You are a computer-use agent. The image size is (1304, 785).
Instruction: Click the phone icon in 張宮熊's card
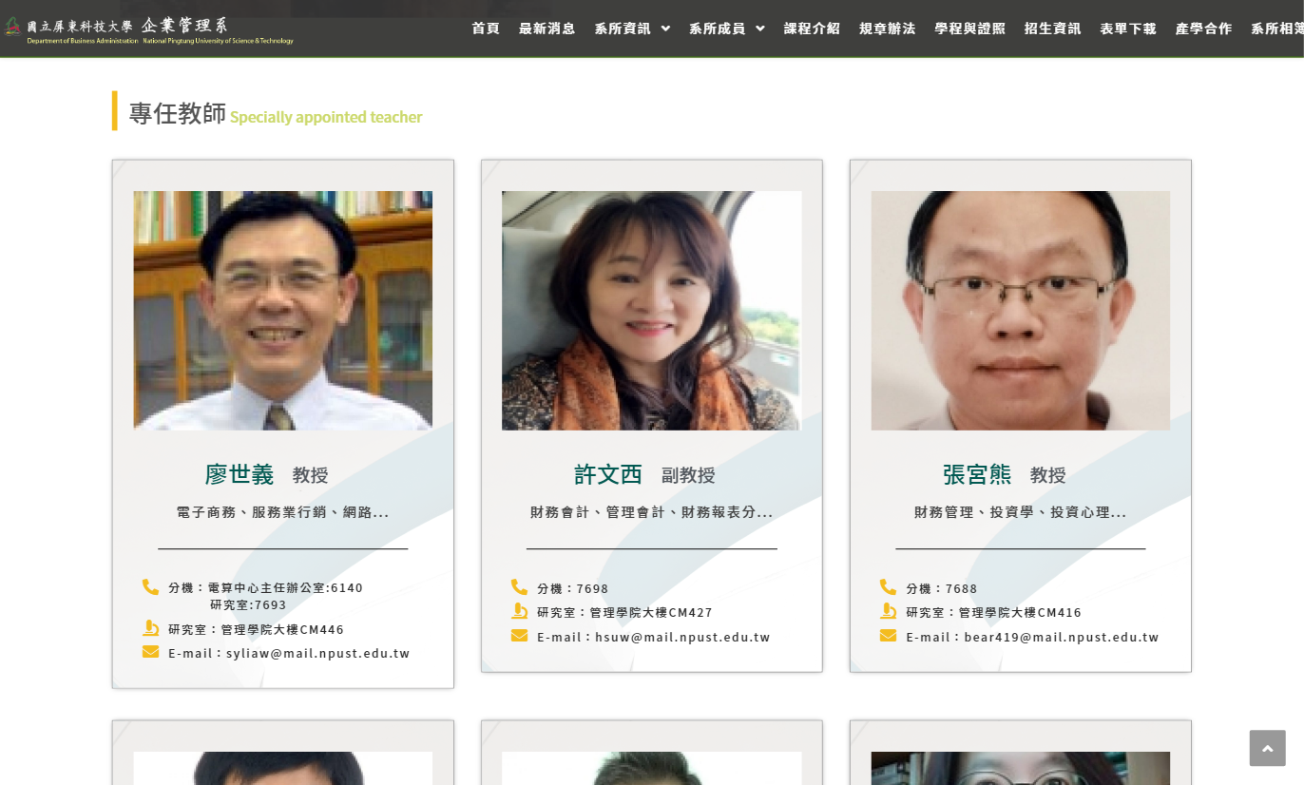coord(888,587)
